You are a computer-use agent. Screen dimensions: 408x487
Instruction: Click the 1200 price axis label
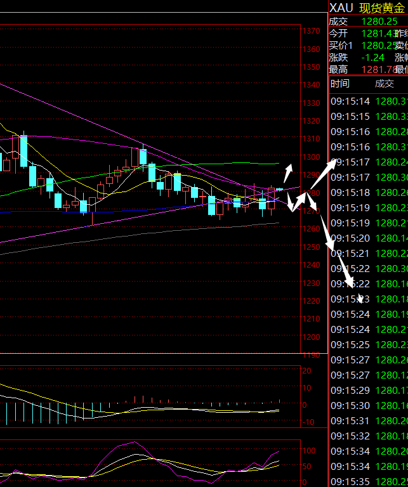coord(311,337)
